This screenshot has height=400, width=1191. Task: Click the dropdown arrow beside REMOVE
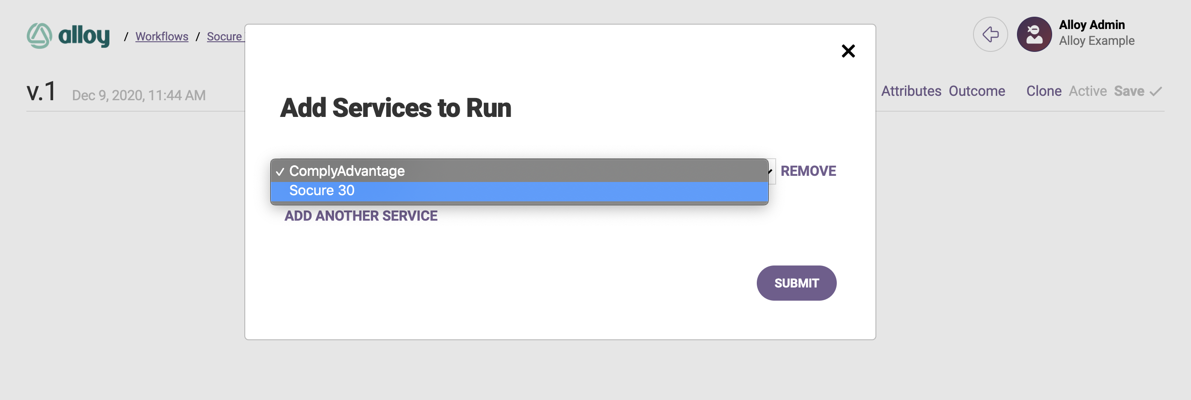(771, 171)
